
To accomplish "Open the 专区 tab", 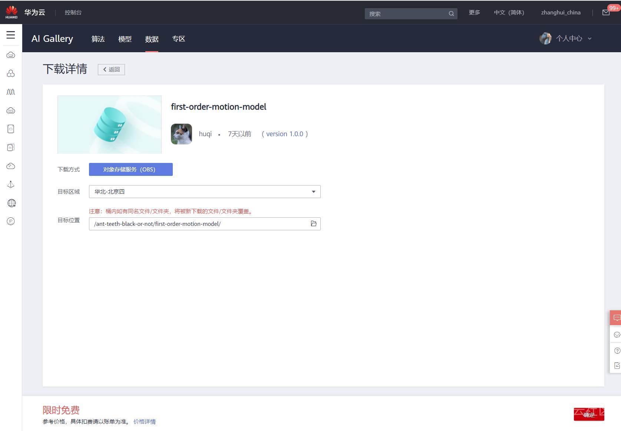I will pyautogui.click(x=179, y=39).
